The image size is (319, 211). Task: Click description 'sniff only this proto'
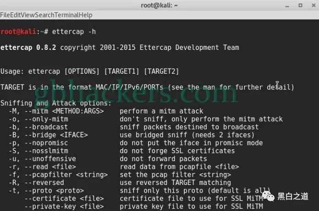click(x=161, y=190)
